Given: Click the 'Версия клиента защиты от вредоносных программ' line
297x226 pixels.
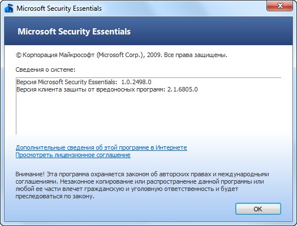Looking at the screenshot, I should (107, 89).
